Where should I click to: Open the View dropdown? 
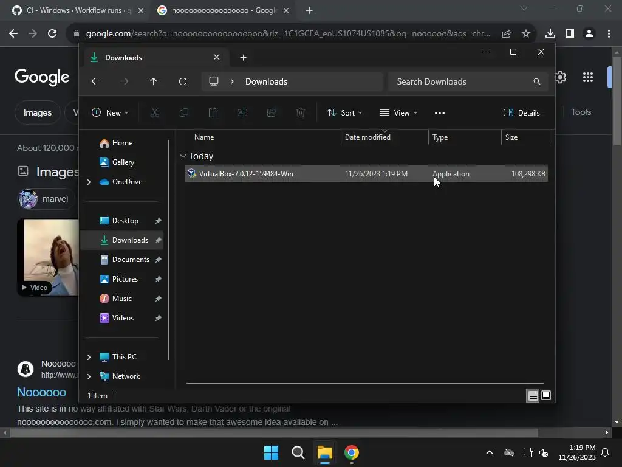click(398, 112)
